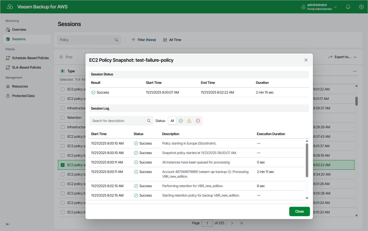Close the EC2 Policy Snapshot dialog with X
Image resolution: width=368 pixels, height=231 pixels.
point(306,60)
